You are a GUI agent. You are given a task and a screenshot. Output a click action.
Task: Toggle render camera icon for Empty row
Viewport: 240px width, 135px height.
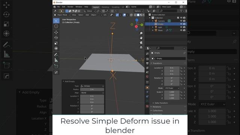click(184, 24)
